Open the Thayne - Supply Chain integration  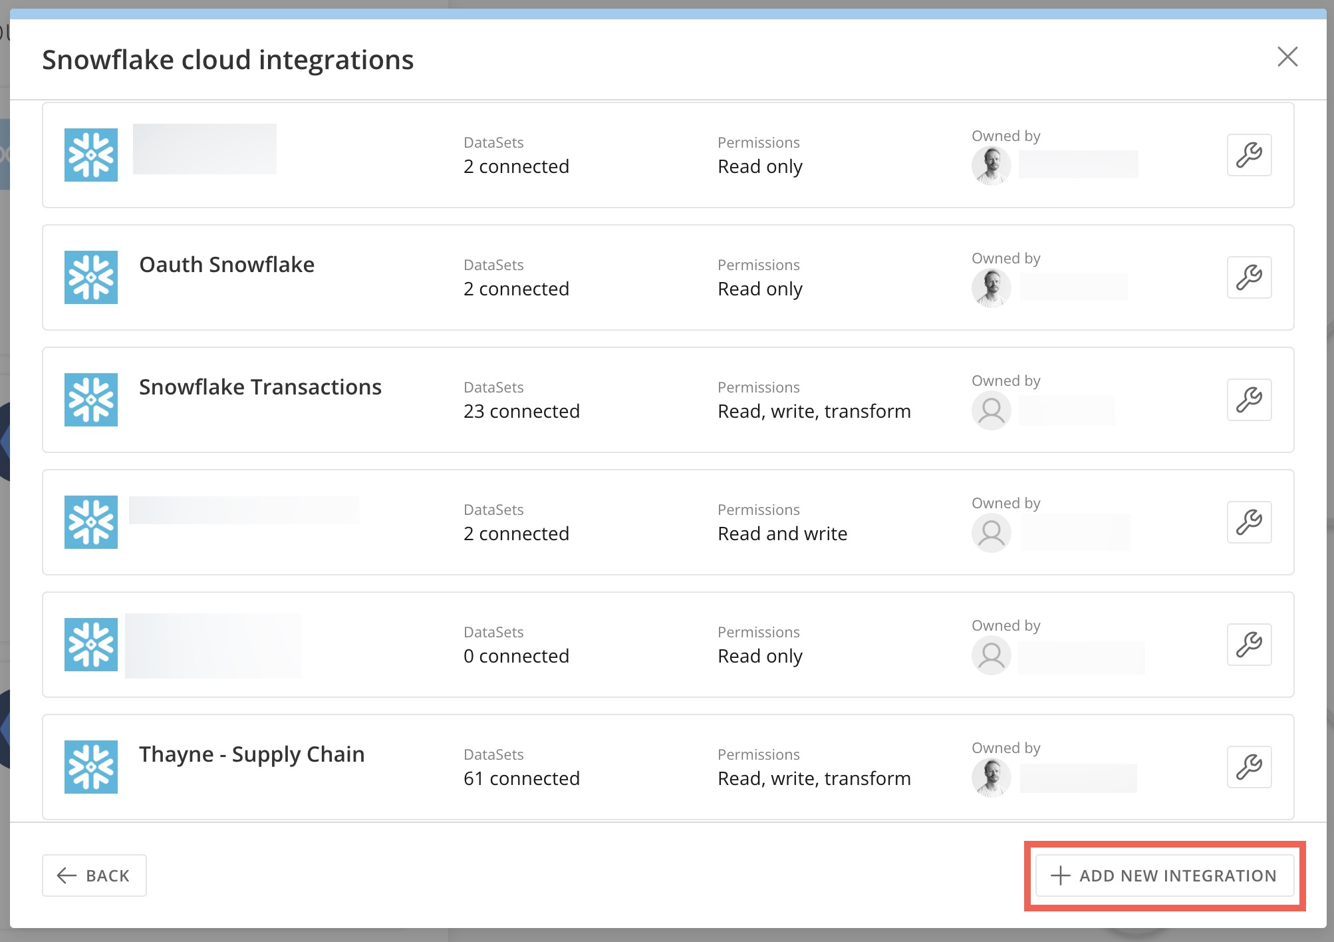pyautogui.click(x=251, y=754)
